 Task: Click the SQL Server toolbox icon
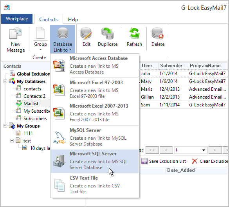click(x=59, y=161)
